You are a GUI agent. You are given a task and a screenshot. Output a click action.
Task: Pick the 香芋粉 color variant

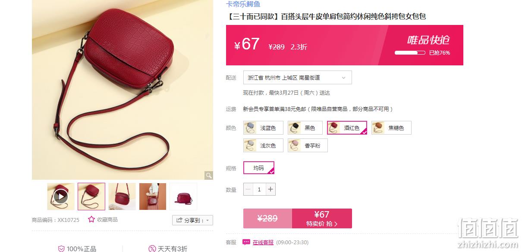click(308, 145)
